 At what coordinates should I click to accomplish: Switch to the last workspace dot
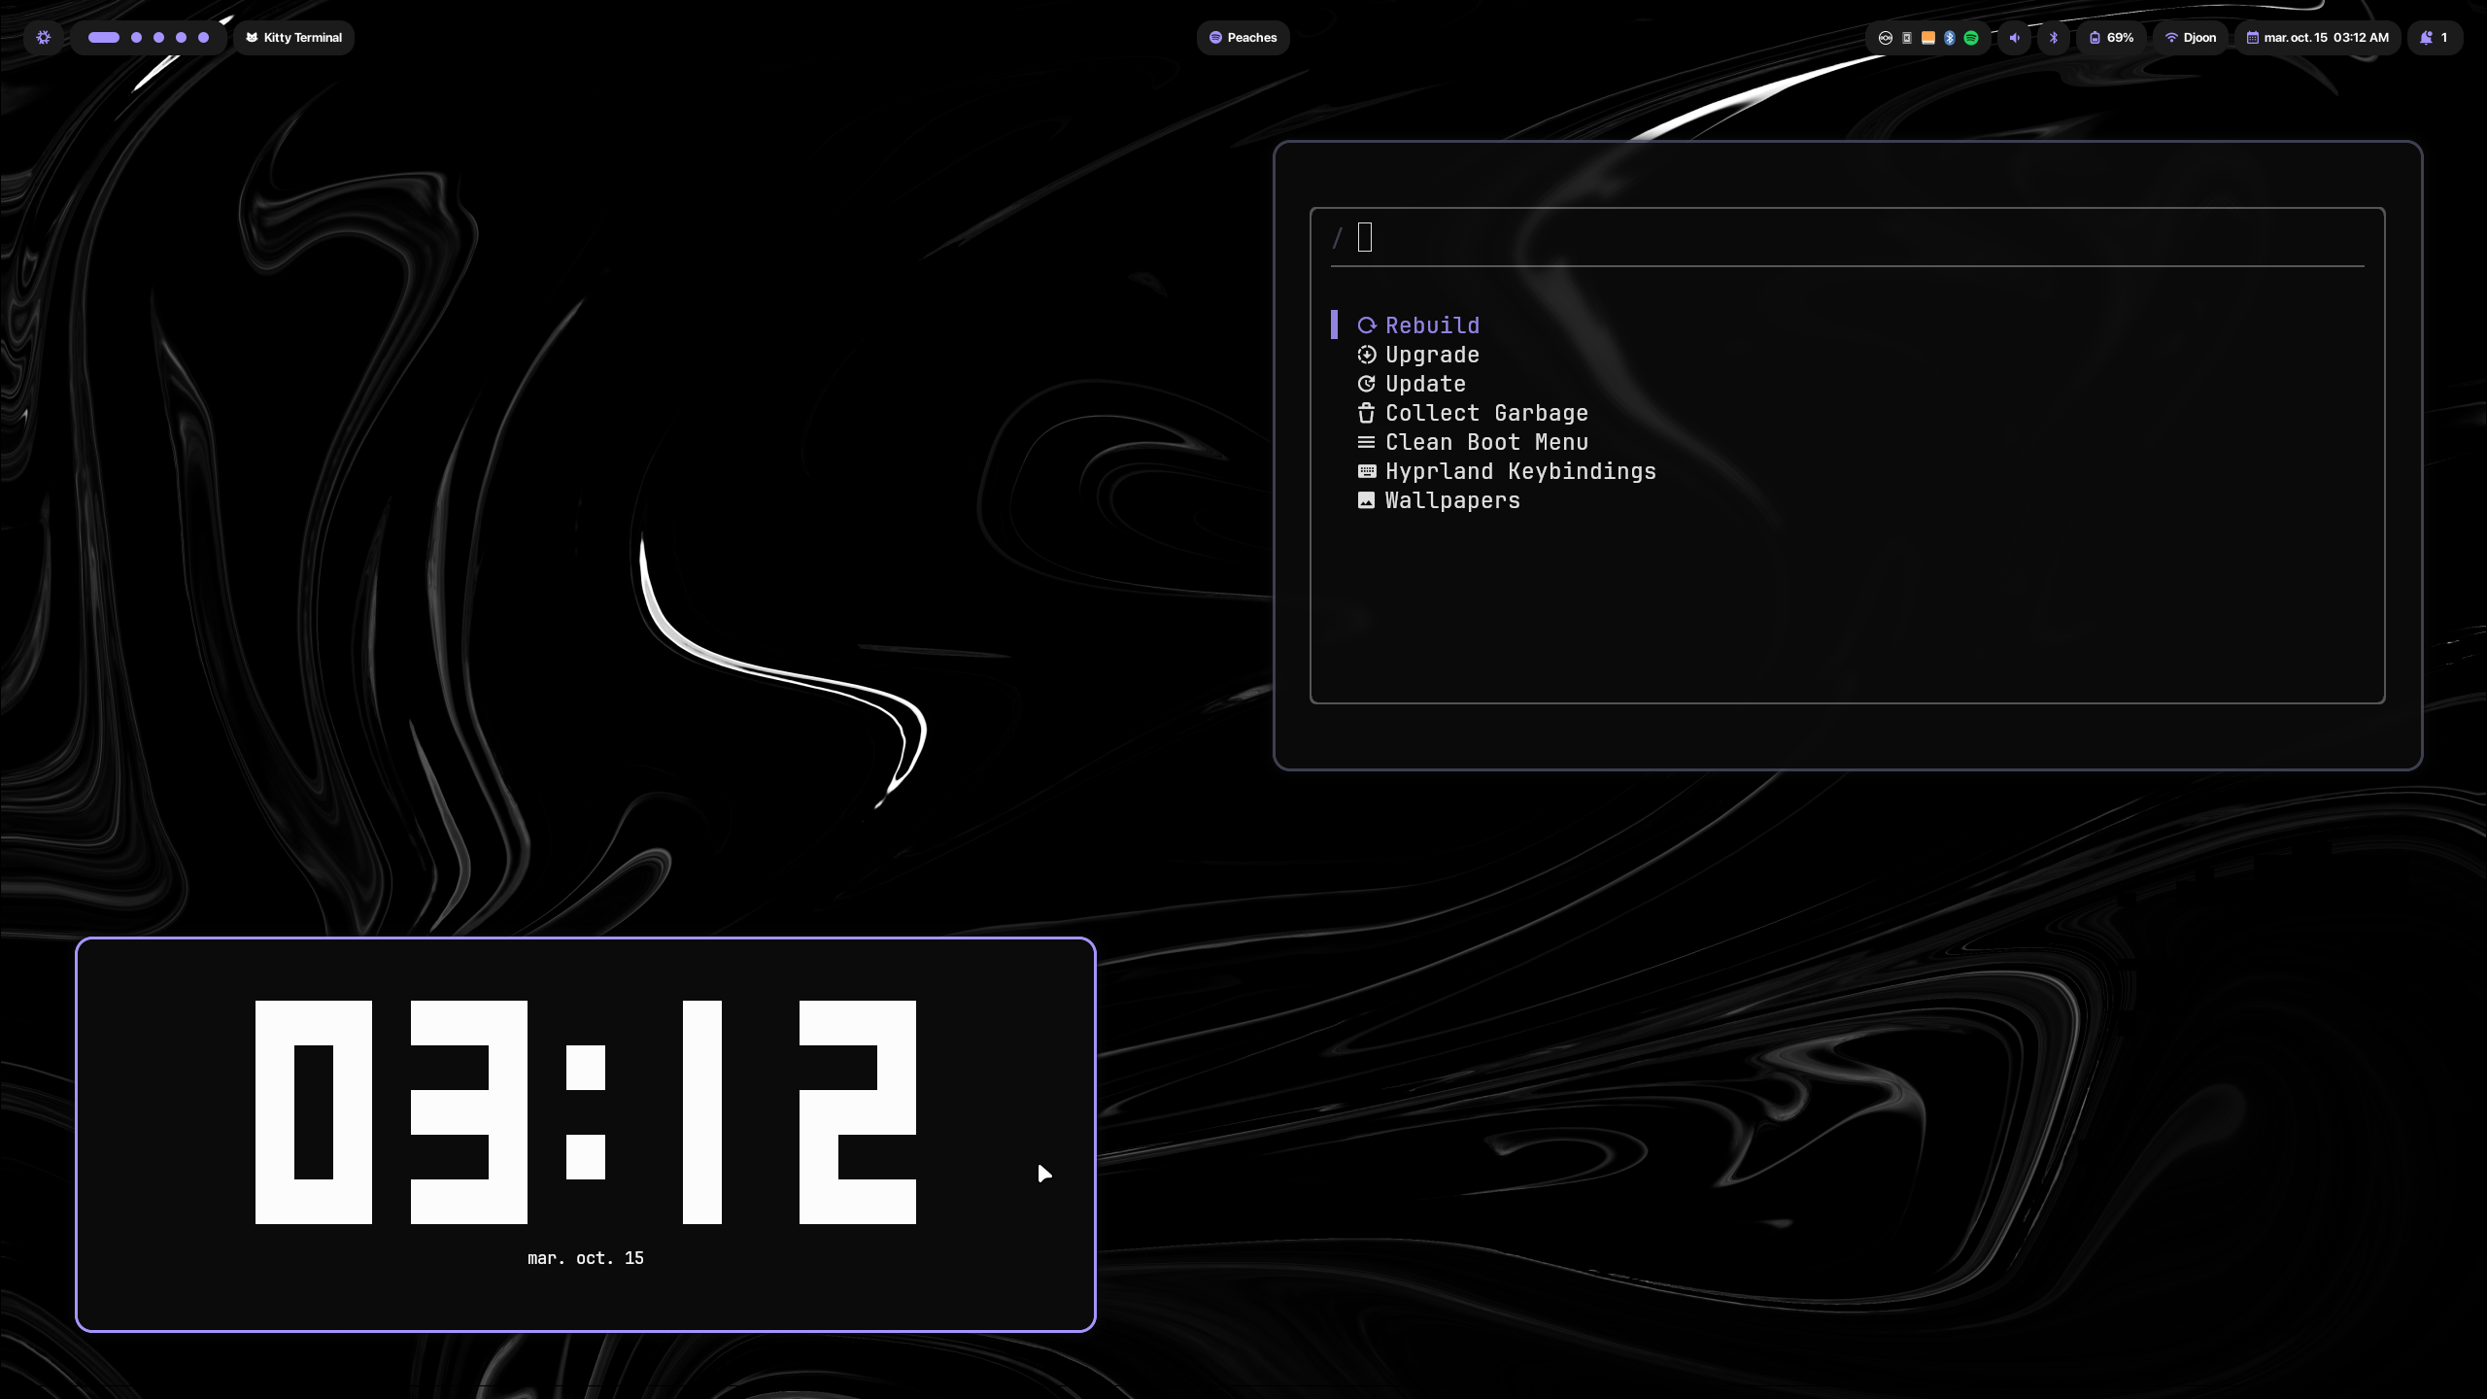203,38
